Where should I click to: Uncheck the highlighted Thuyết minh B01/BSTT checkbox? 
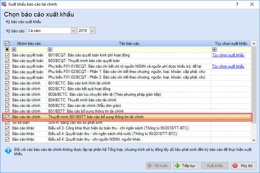click(x=7, y=117)
